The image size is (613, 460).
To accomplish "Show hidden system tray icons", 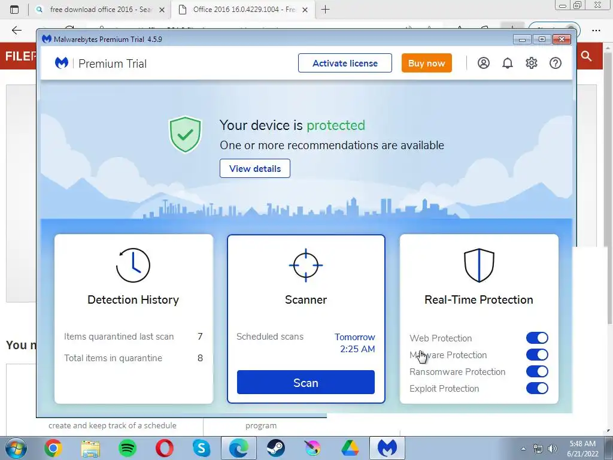I will (x=523, y=449).
